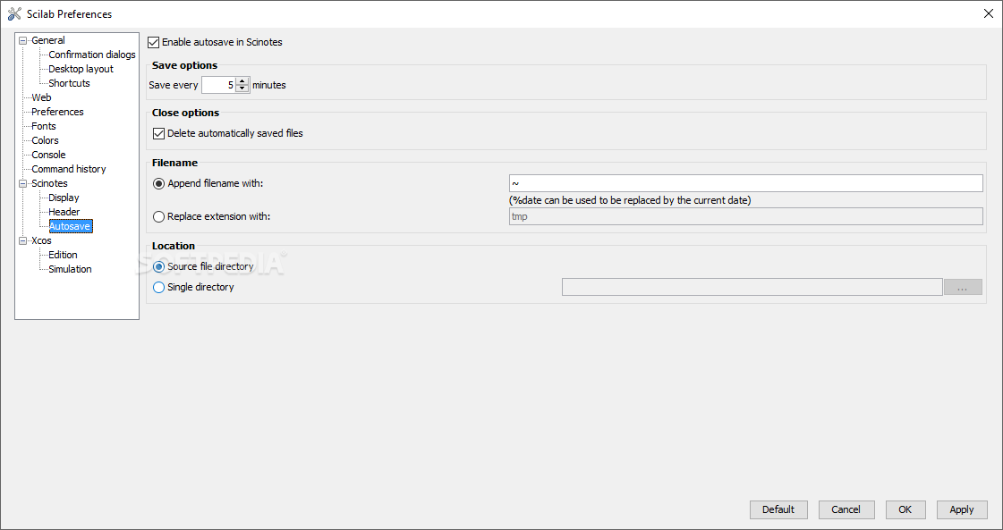Open Desktop layout settings
1003x530 pixels.
[81, 69]
